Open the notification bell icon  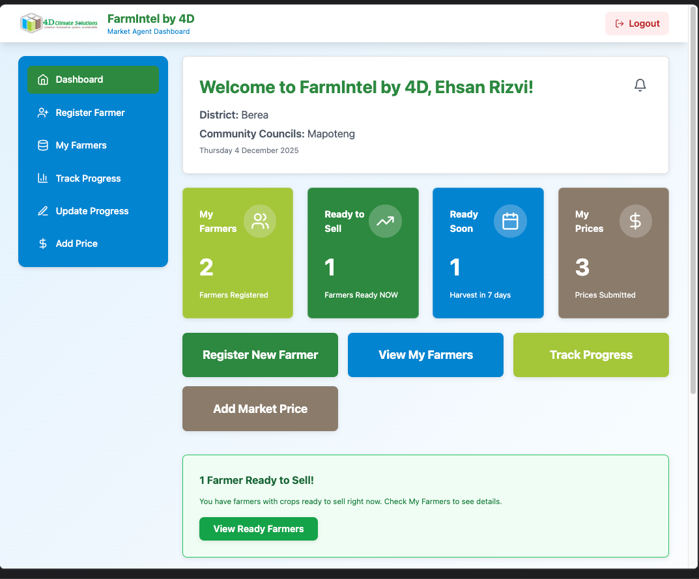coord(640,85)
